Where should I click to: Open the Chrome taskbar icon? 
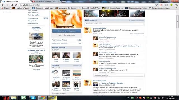(43, 98)
